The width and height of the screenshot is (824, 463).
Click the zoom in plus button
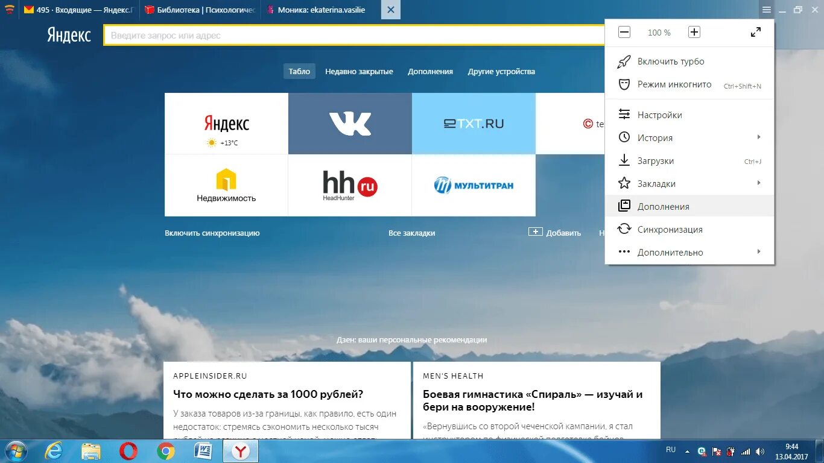click(694, 33)
